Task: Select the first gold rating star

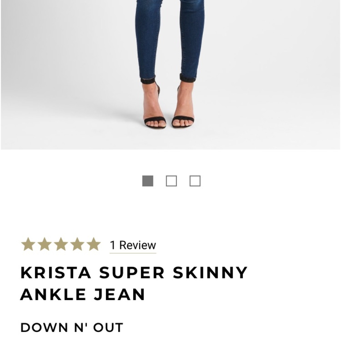Action: [28, 244]
